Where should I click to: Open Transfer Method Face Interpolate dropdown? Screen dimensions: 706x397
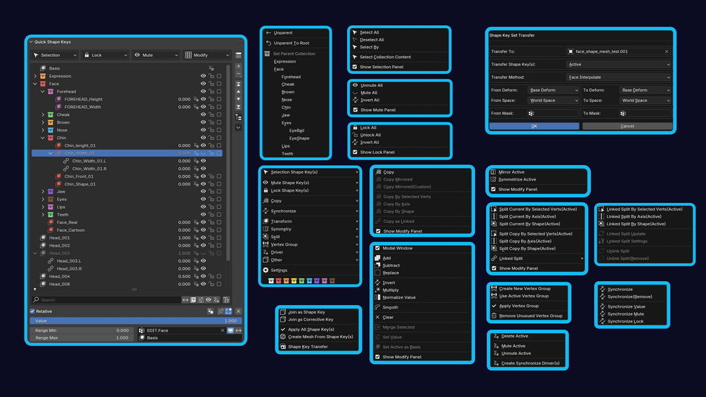click(618, 77)
